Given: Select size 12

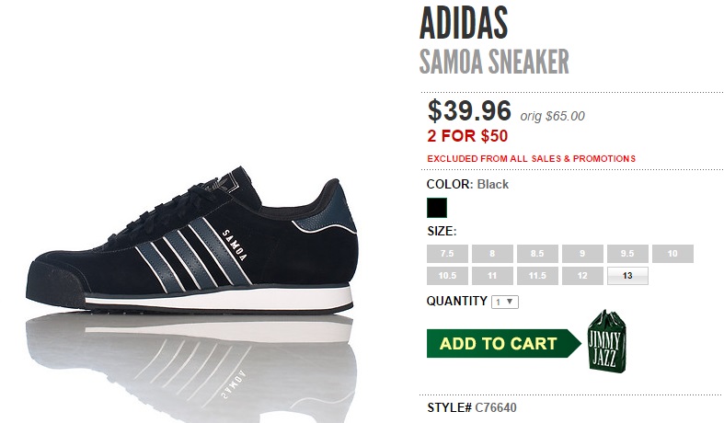Looking at the screenshot, I should [582, 276].
